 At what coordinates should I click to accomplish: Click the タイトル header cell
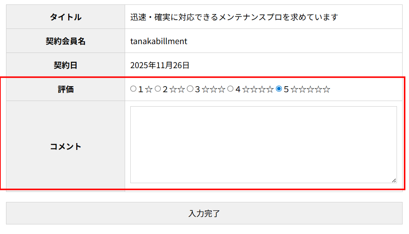click(65, 17)
